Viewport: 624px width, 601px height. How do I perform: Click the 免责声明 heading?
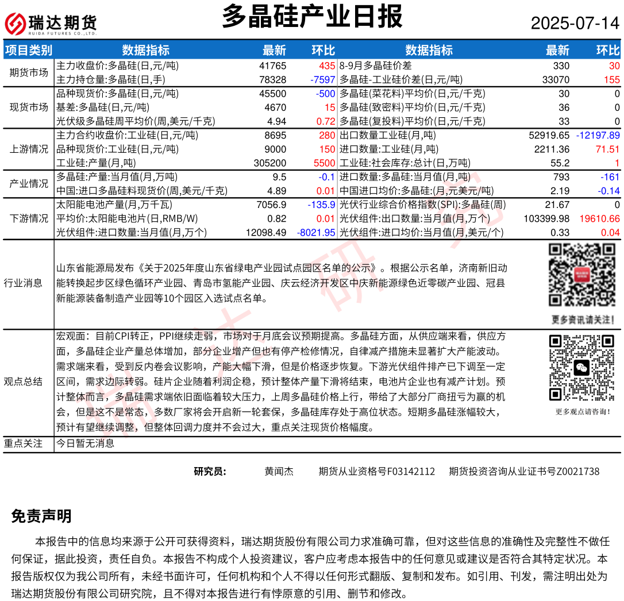click(x=41, y=516)
